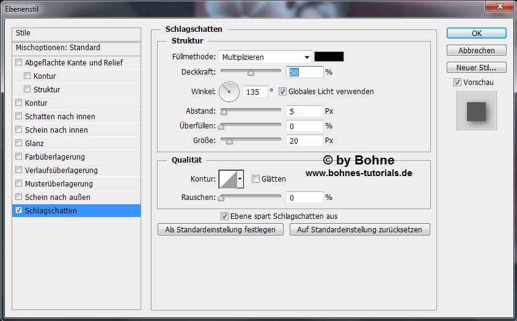Enable Globales Licht verwenden checkbox
The image size is (517, 321).
click(x=282, y=92)
